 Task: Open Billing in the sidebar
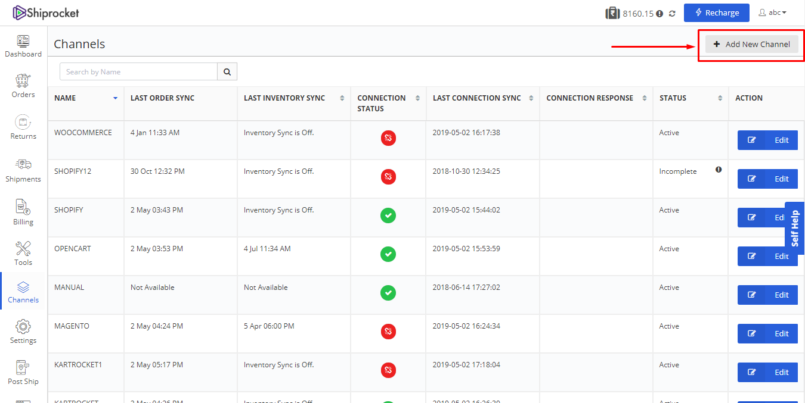coord(23,213)
